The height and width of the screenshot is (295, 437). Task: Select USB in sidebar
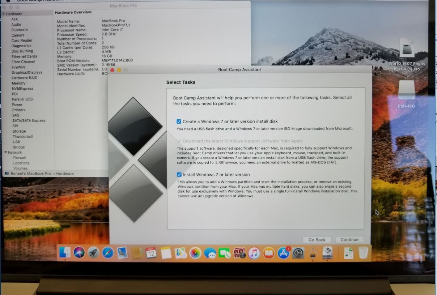tap(17, 142)
